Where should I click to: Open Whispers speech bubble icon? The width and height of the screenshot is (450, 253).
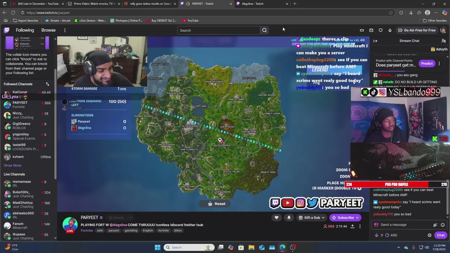tap(380, 30)
